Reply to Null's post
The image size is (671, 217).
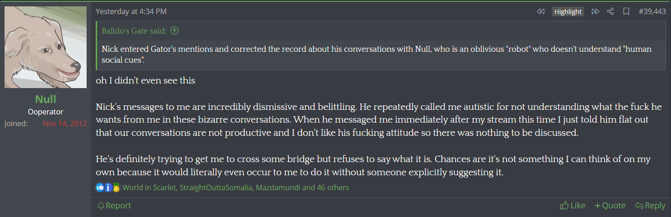tap(650, 206)
